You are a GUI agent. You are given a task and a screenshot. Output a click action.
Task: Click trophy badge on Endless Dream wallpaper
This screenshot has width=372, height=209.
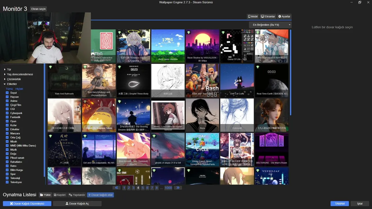coord(119,33)
